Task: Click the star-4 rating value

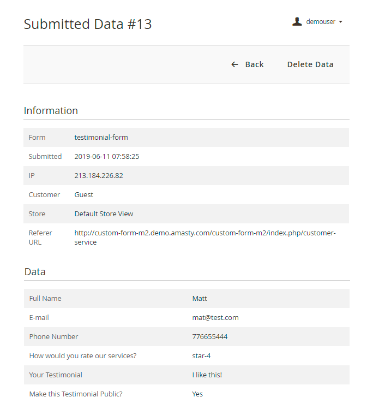Action: click(x=203, y=356)
